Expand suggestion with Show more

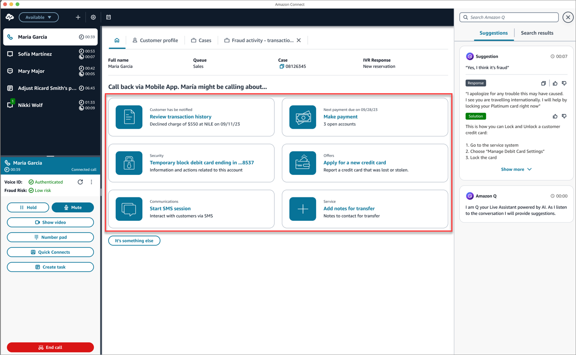(x=516, y=169)
